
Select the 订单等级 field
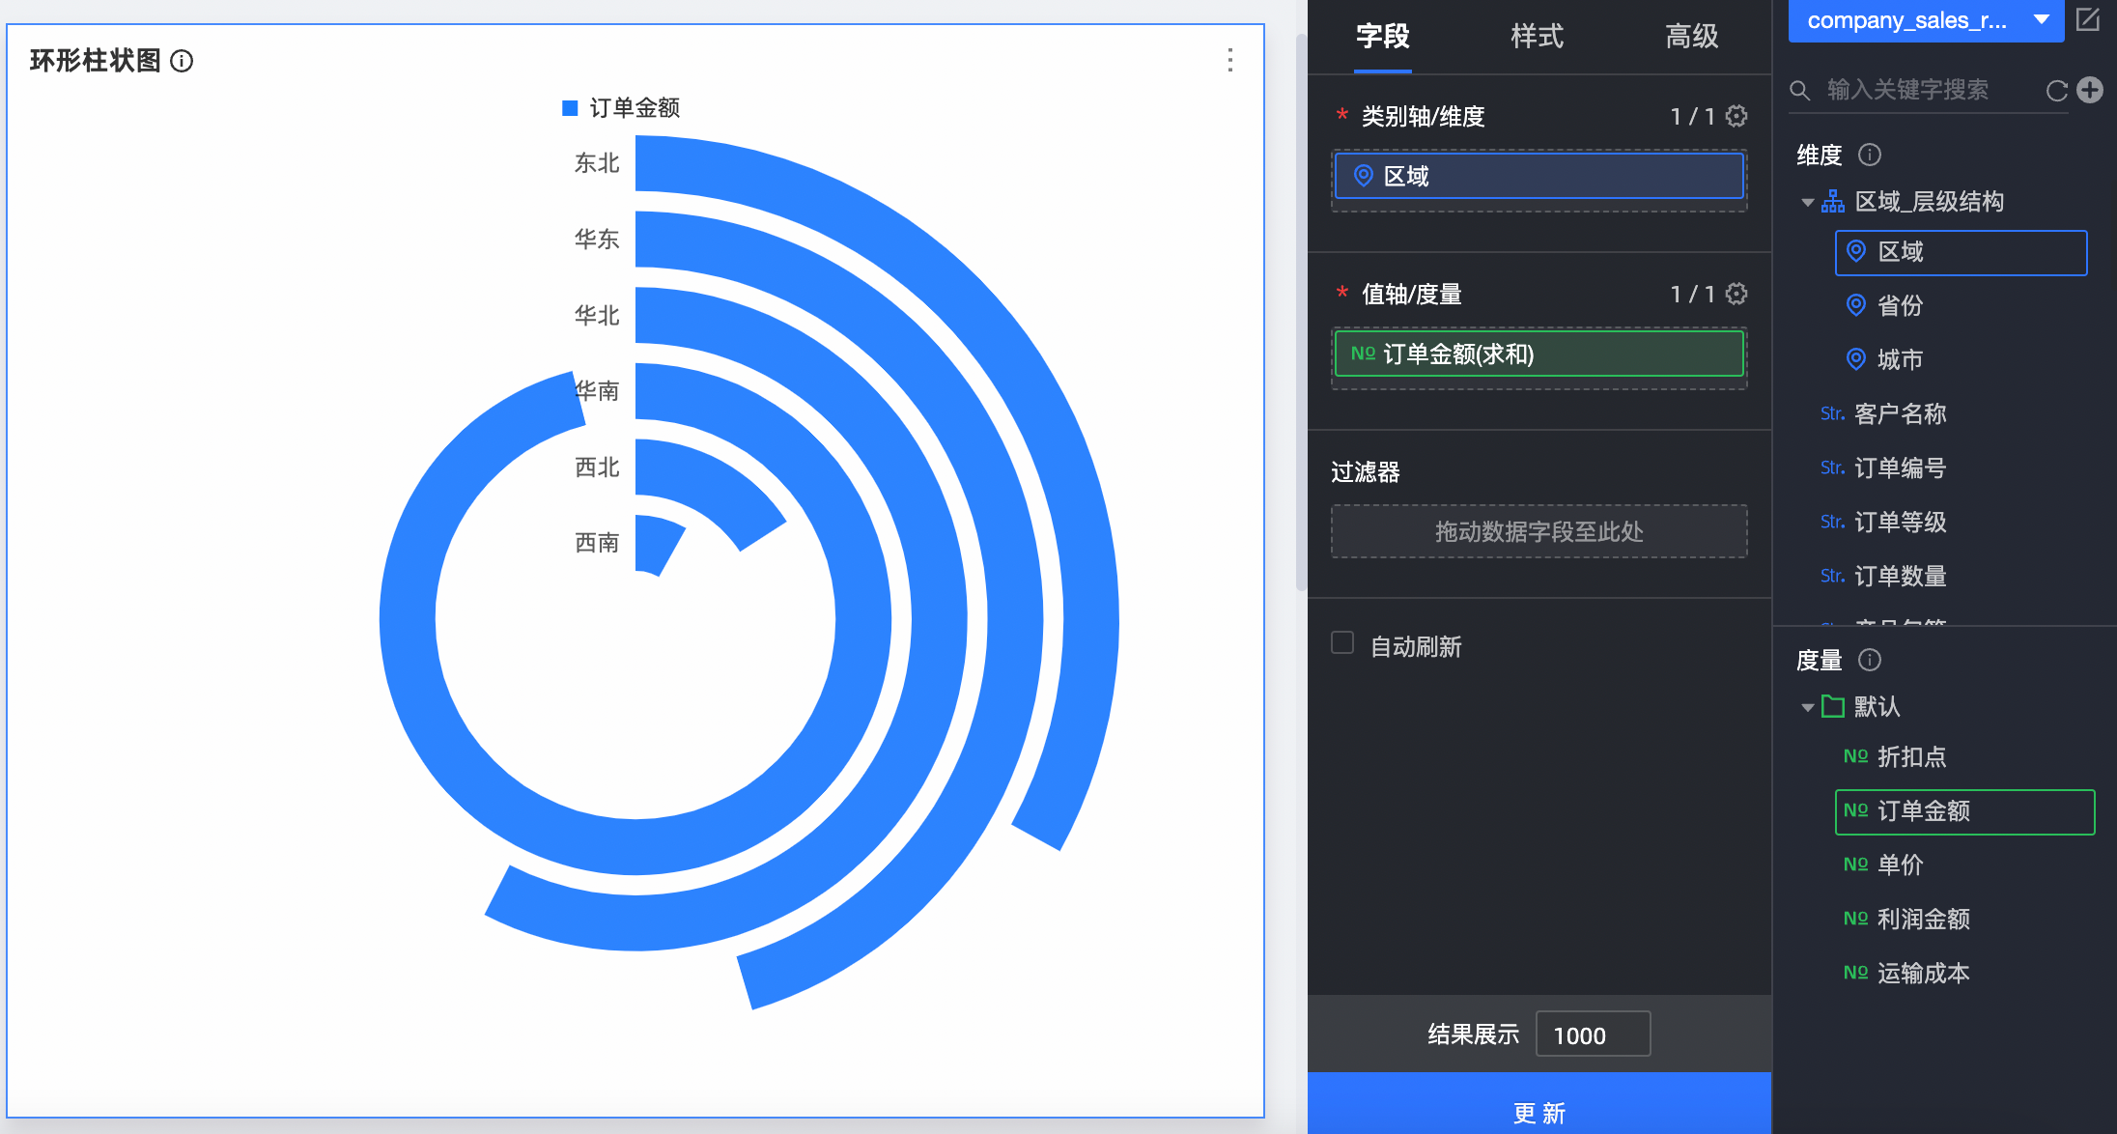click(1900, 522)
